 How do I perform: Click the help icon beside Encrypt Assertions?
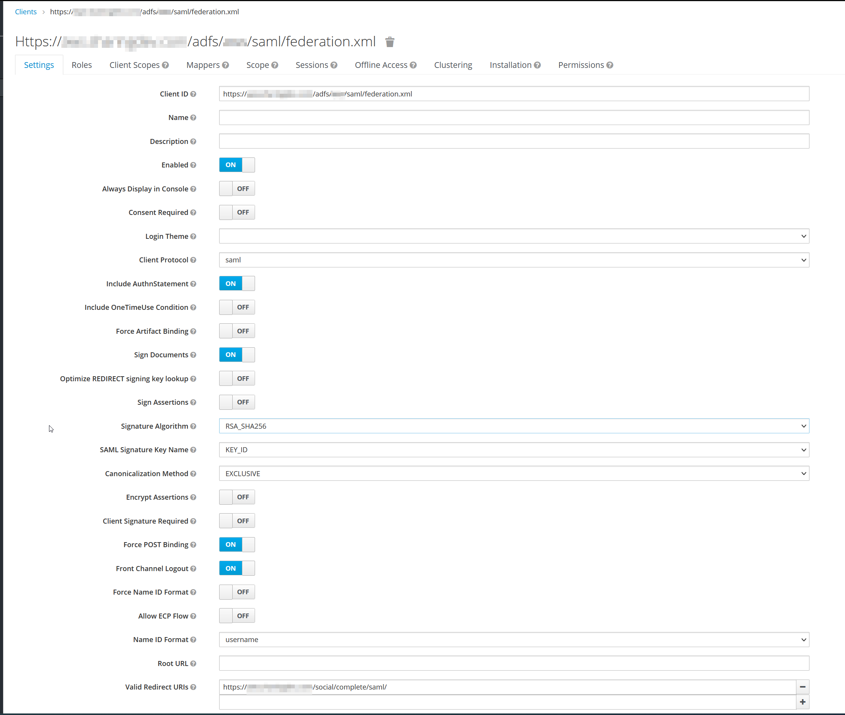click(193, 497)
